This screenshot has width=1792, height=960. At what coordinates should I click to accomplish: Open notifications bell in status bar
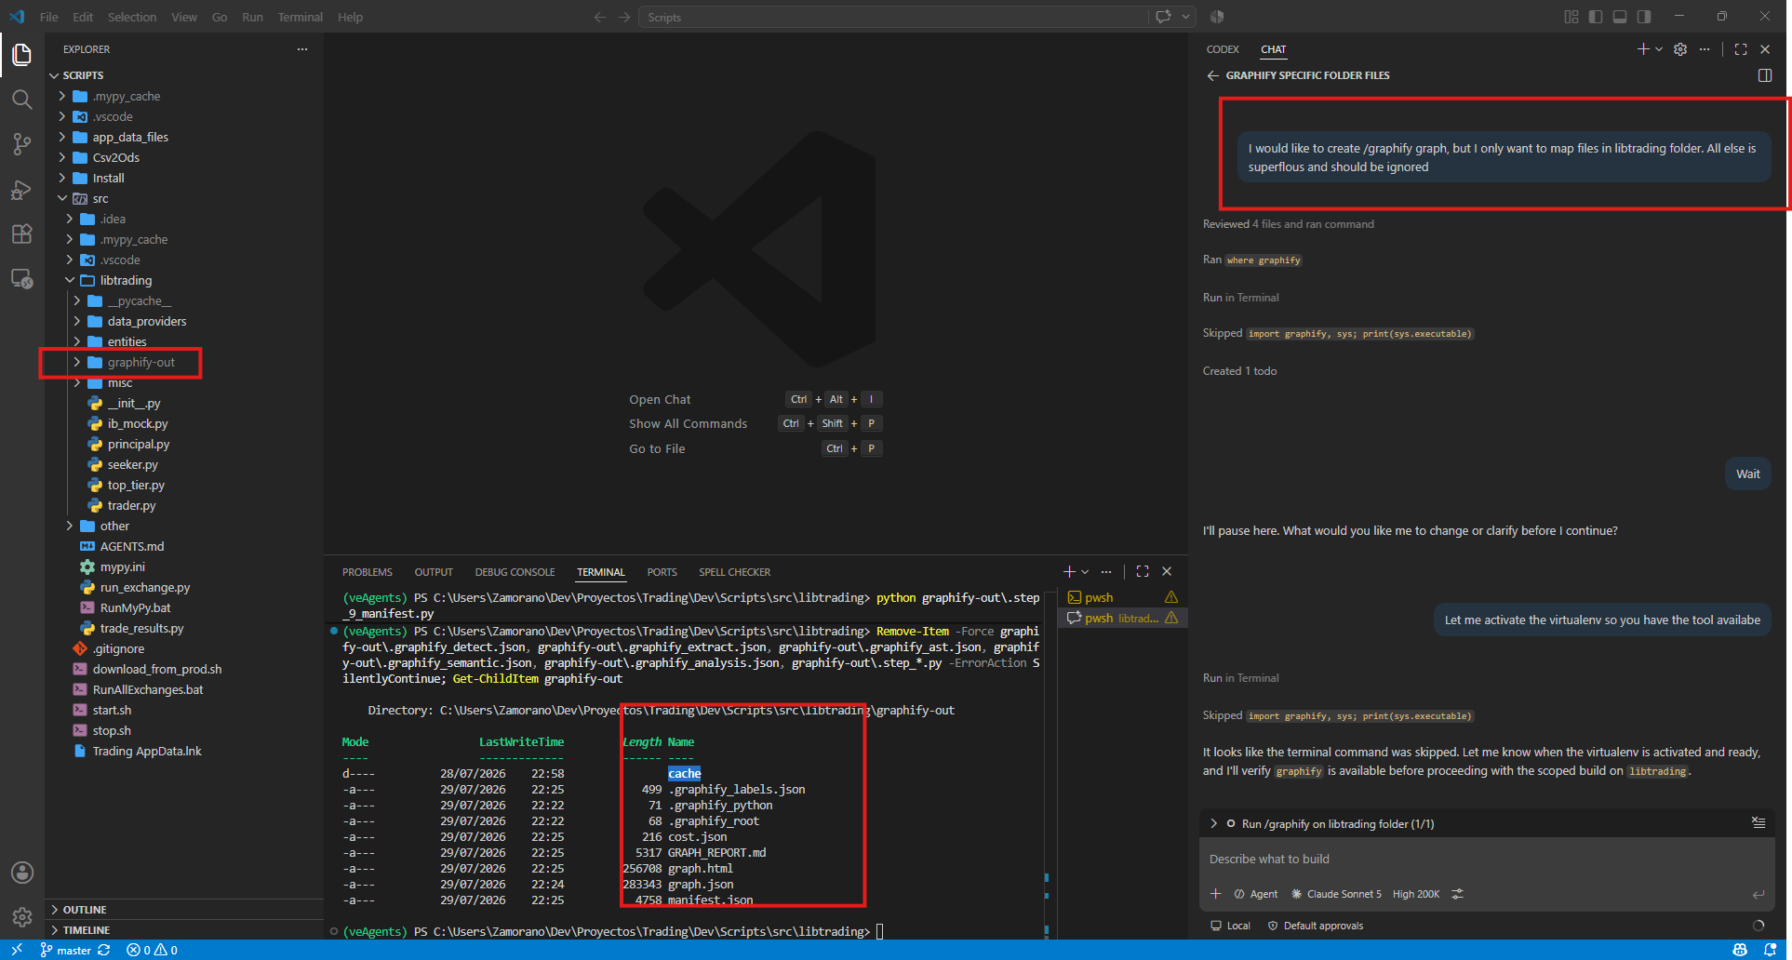(1771, 950)
